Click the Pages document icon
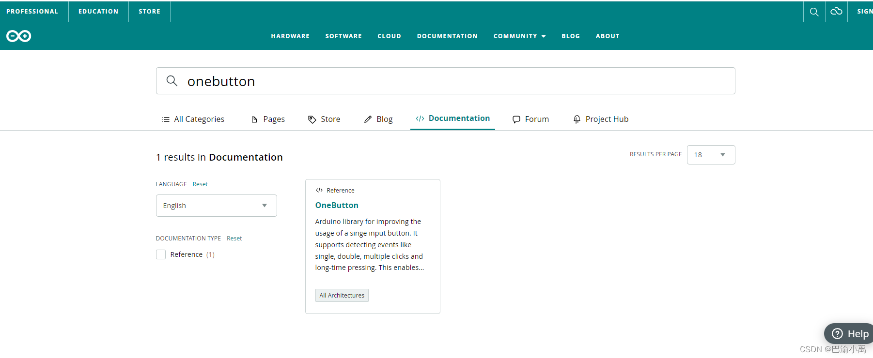The image size is (873, 358). tap(254, 119)
